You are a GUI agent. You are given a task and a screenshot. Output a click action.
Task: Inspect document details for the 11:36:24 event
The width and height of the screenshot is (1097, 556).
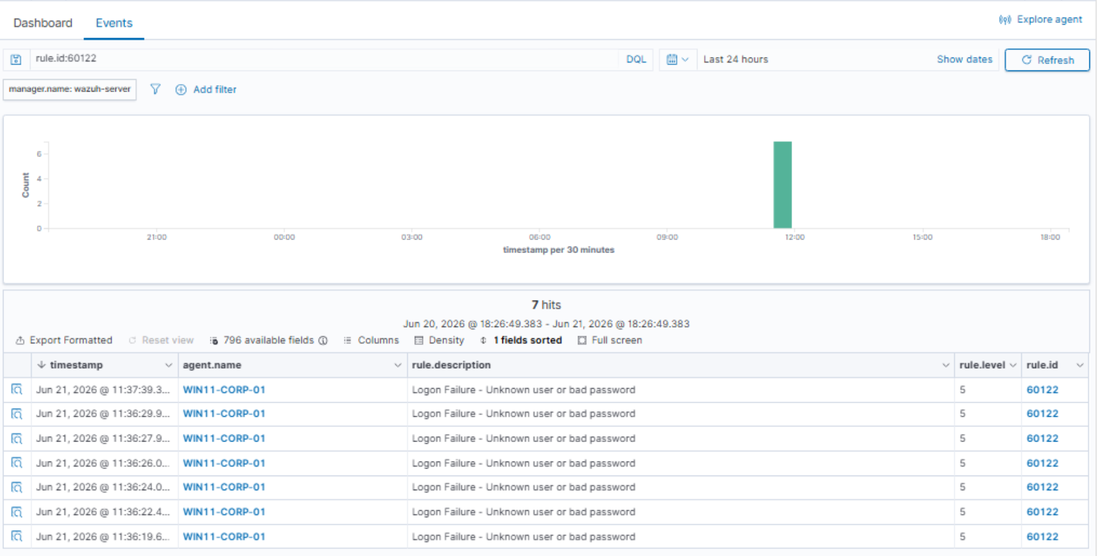[17, 487]
